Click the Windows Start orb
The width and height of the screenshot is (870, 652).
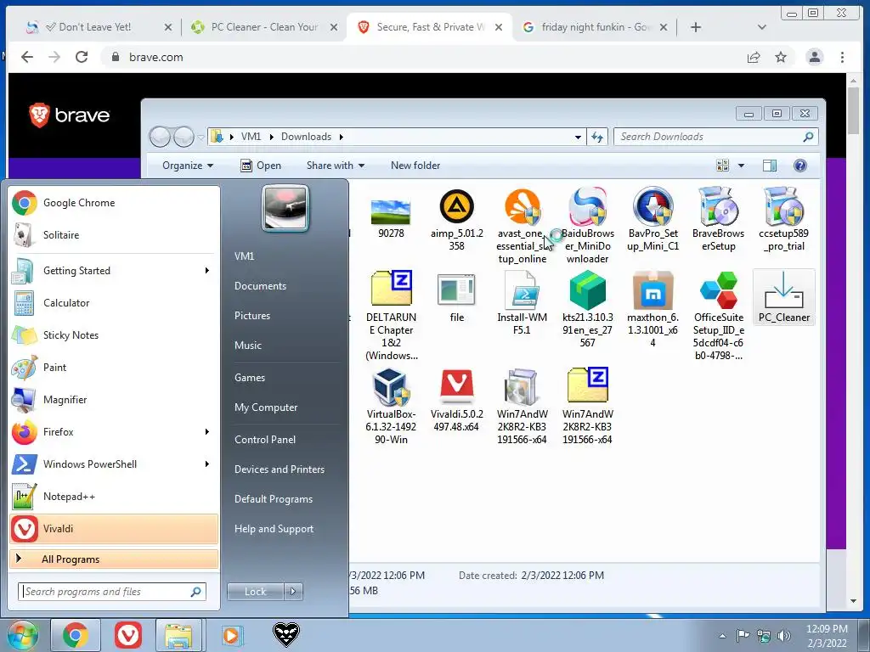coord(21,635)
